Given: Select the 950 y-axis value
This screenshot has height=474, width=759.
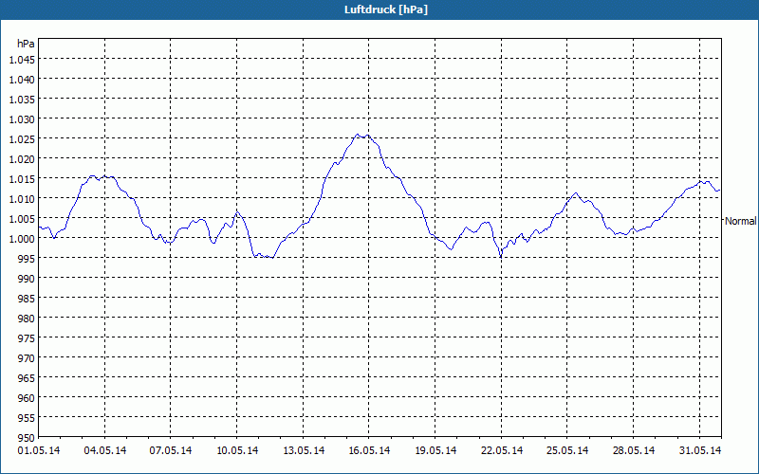Looking at the screenshot, I should (x=27, y=438).
